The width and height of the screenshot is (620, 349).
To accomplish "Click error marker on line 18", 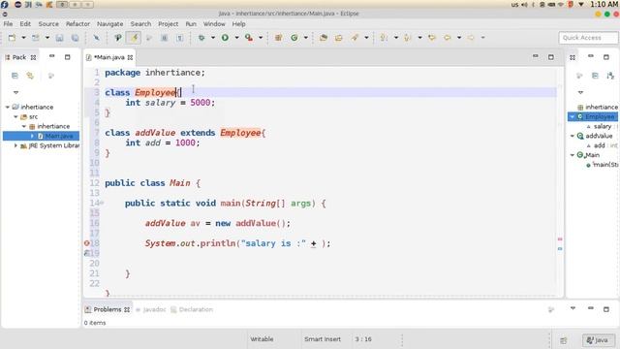I will (x=86, y=243).
